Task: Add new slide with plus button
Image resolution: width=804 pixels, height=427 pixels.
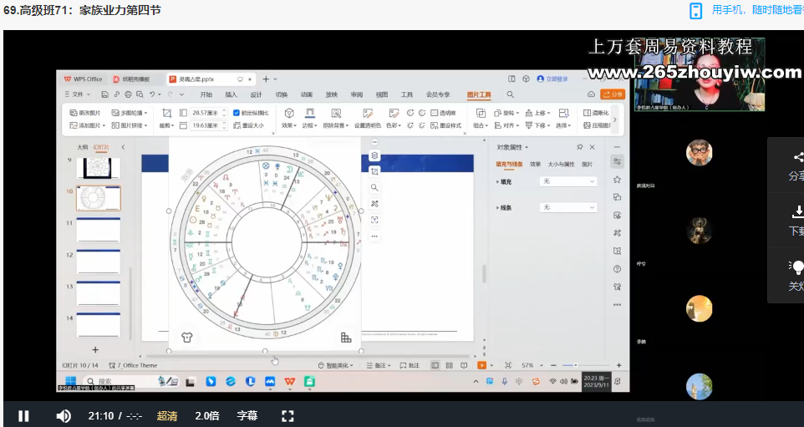Action: click(95, 349)
